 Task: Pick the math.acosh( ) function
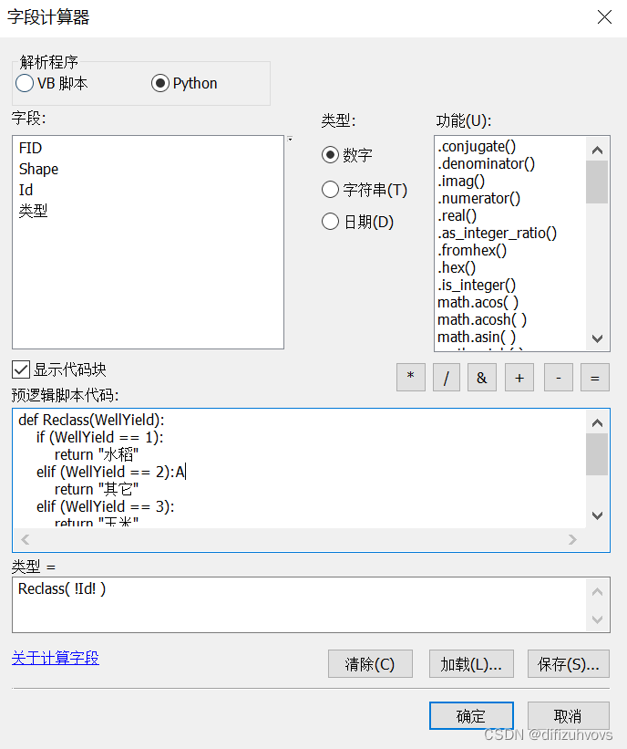pos(482,319)
